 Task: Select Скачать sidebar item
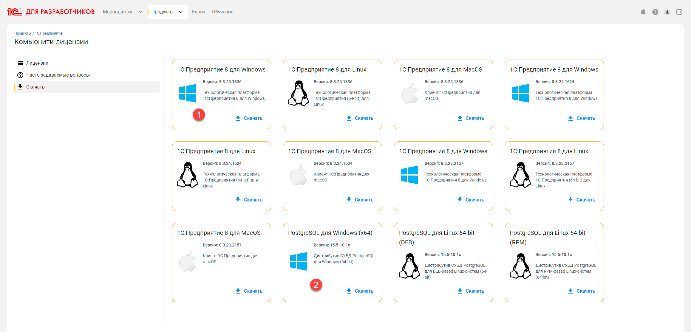click(x=35, y=87)
